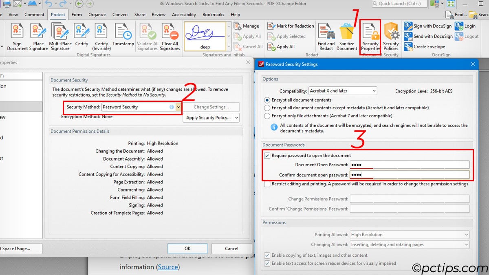Open the Accessibility tab
The width and height of the screenshot is (489, 275).
point(184,15)
